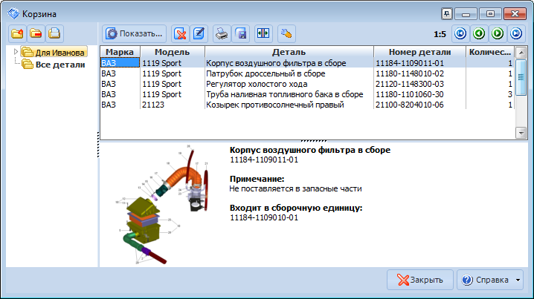Save the list with floppy disk icon
The image size is (534, 299).
tap(240, 33)
